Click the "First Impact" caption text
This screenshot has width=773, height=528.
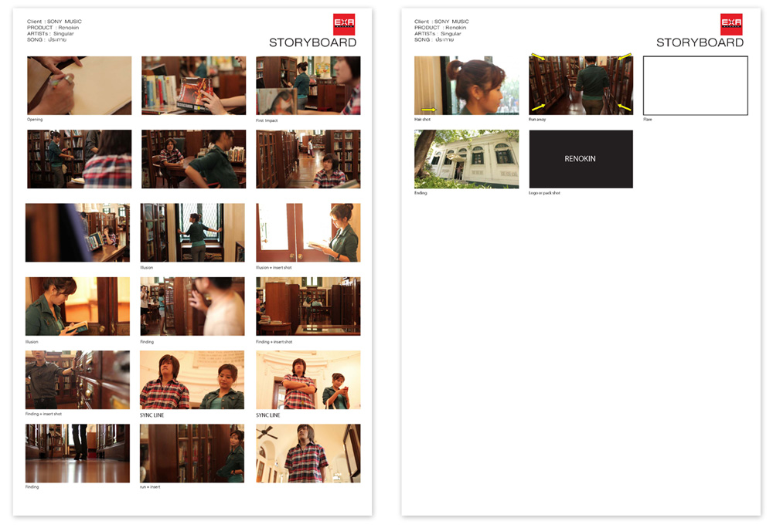[267, 120]
